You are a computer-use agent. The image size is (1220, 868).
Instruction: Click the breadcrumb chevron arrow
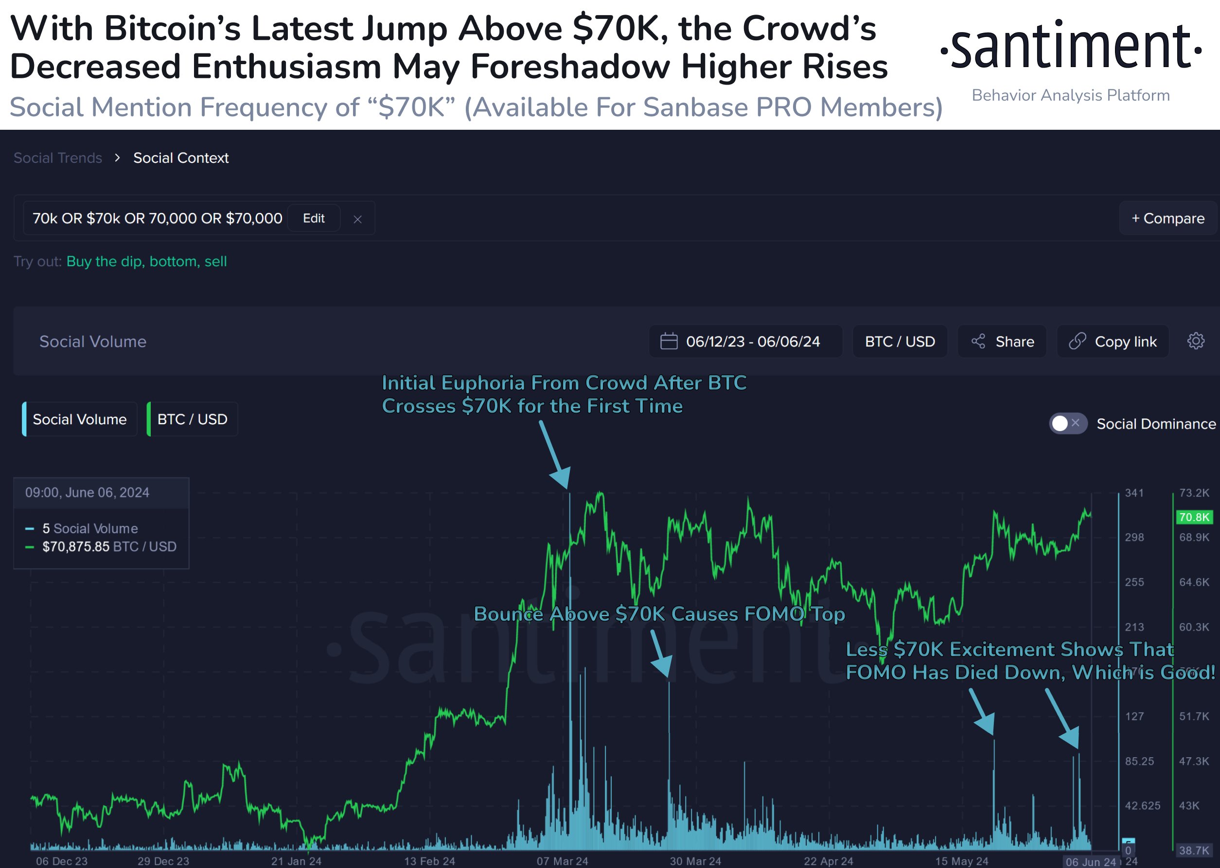(117, 157)
